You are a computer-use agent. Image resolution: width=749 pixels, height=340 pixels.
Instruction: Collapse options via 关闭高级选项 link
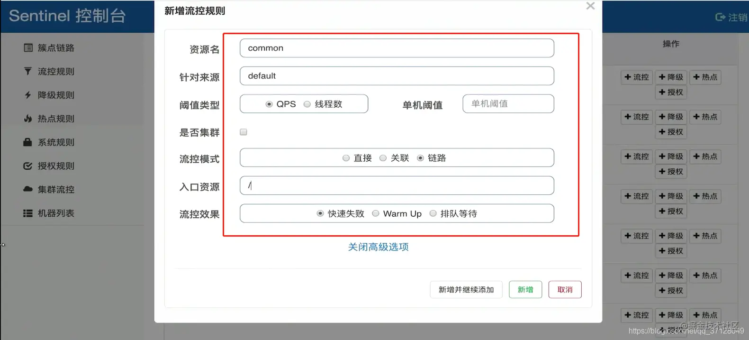tap(378, 247)
